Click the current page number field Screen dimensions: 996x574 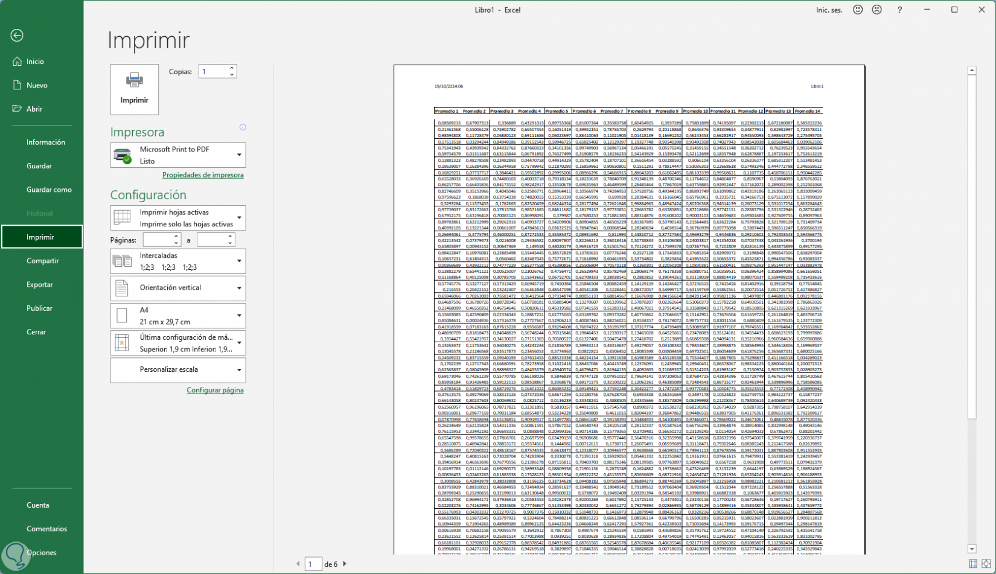[x=313, y=564]
